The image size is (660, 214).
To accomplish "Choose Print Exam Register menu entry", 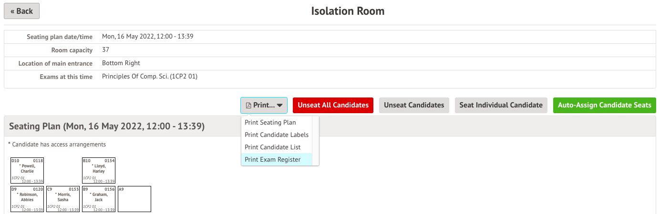I will [272, 159].
